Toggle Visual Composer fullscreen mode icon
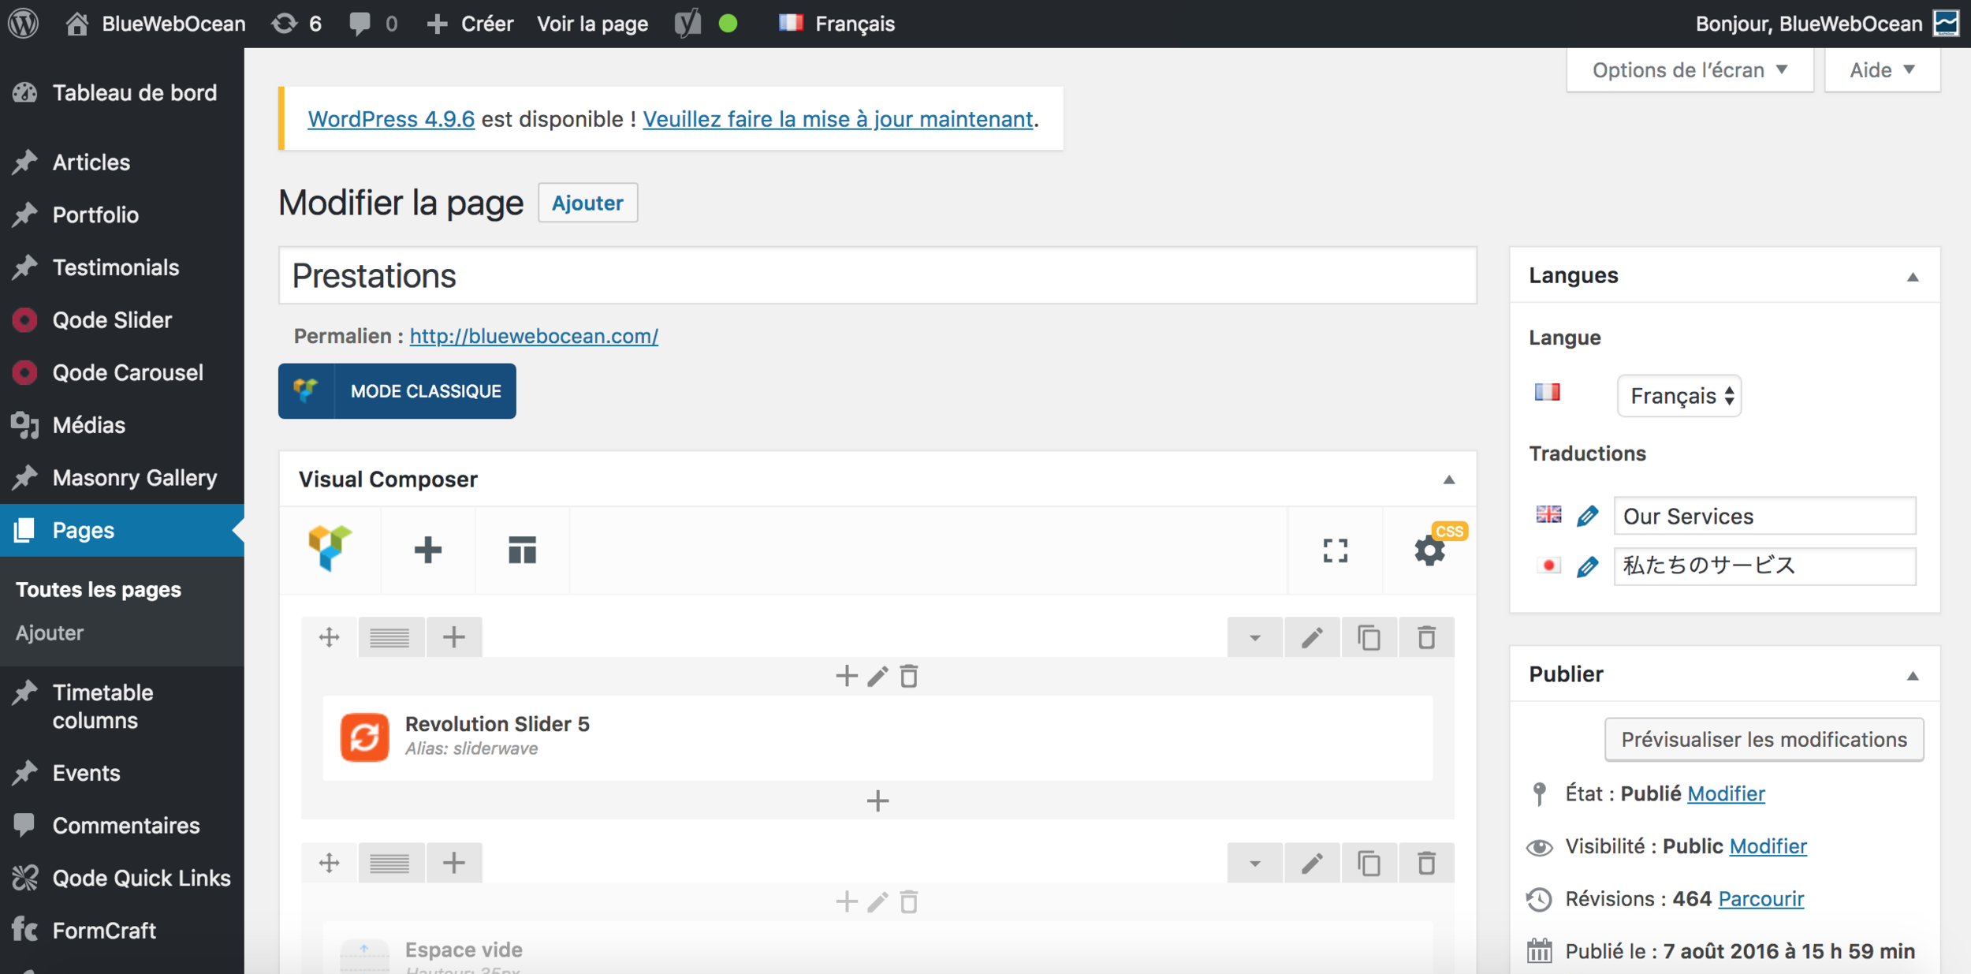The image size is (1971, 974). coord(1335,550)
